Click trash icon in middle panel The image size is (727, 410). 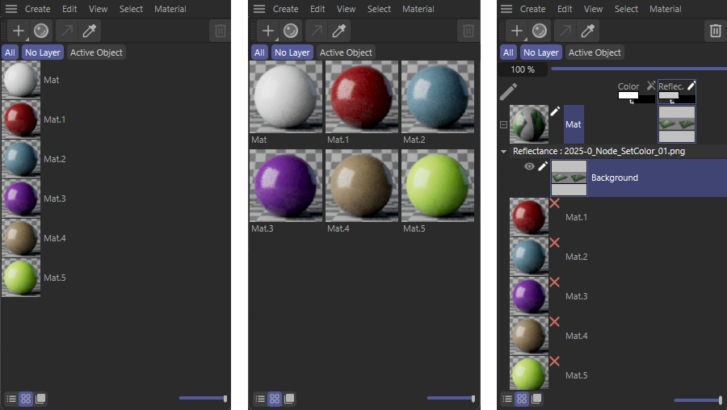pyautogui.click(x=469, y=31)
